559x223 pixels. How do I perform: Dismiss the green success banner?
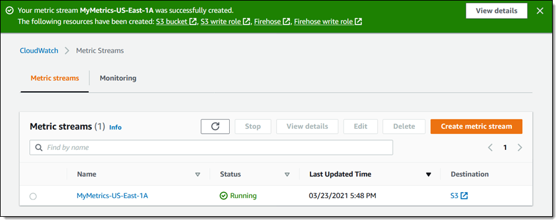(x=540, y=11)
